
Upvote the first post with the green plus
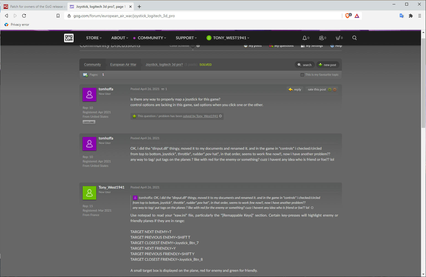pyautogui.click(x=330, y=89)
